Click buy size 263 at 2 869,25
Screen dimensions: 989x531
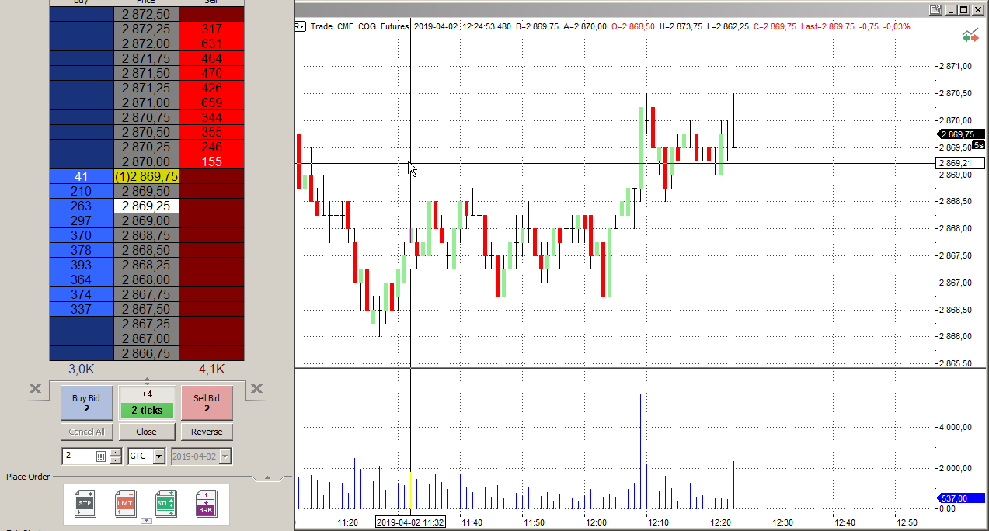pyautogui.click(x=81, y=206)
